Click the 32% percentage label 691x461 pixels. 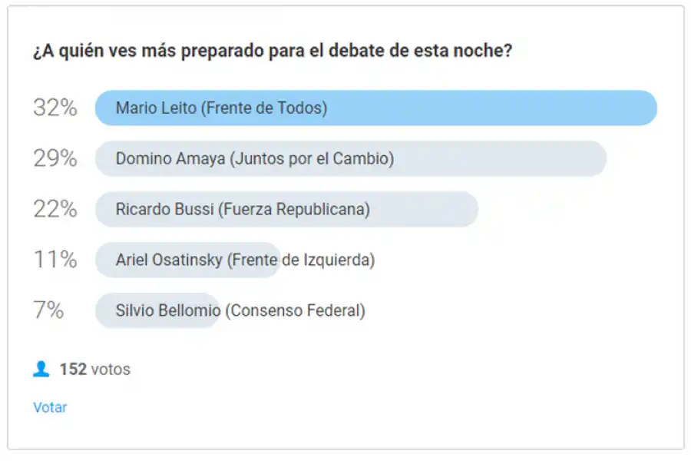coord(54,108)
